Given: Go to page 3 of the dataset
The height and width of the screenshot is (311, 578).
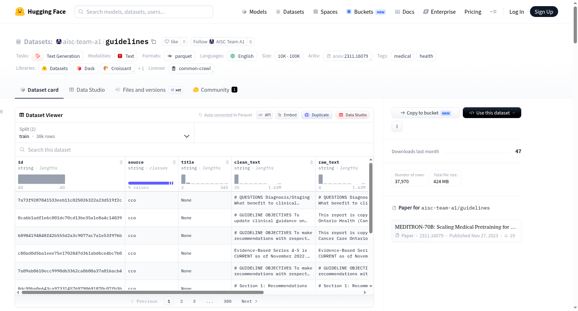Looking at the screenshot, I should (194, 301).
